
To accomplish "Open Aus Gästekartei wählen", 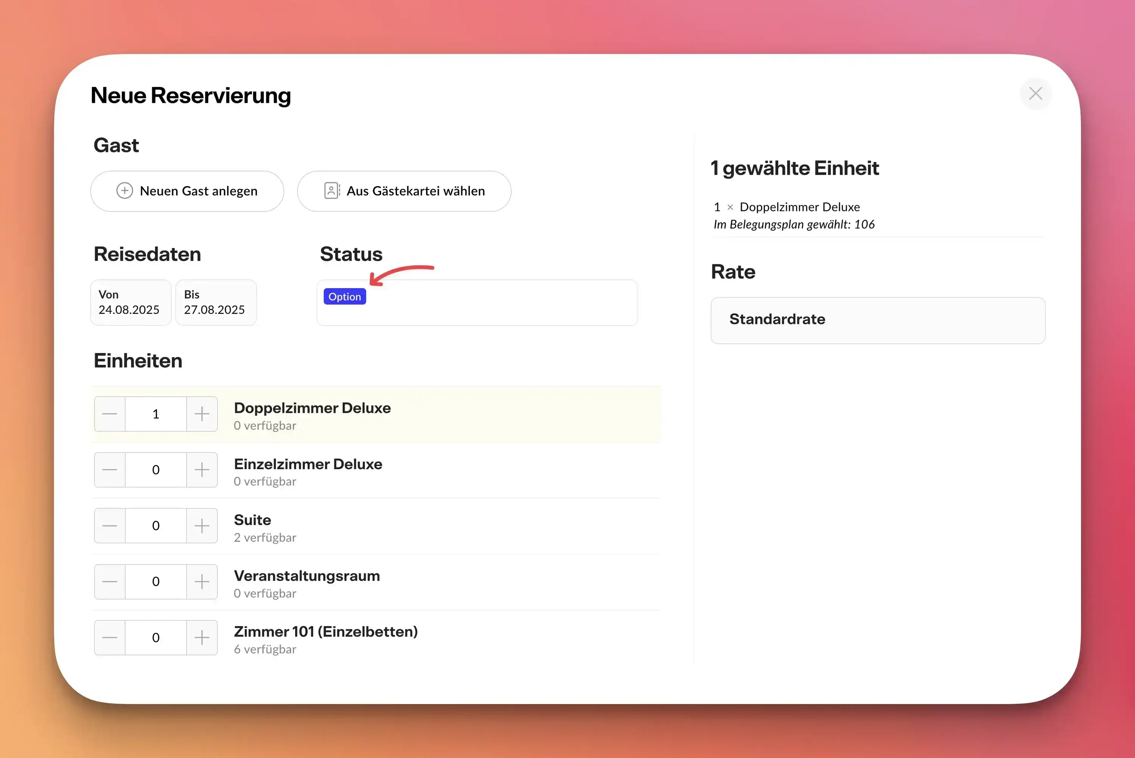I will 404,191.
